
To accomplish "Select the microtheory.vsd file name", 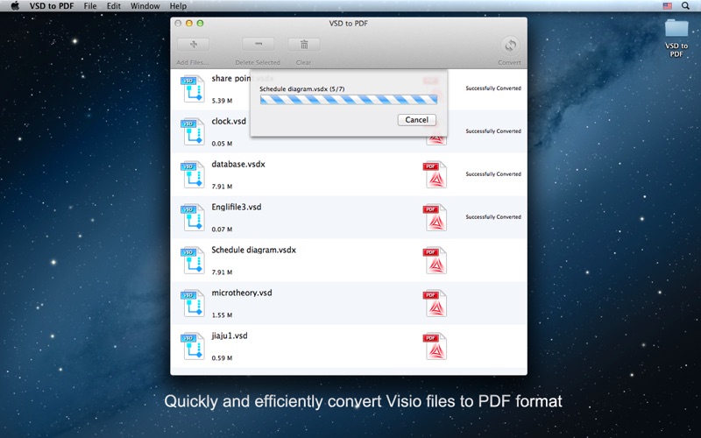I will click(x=242, y=293).
